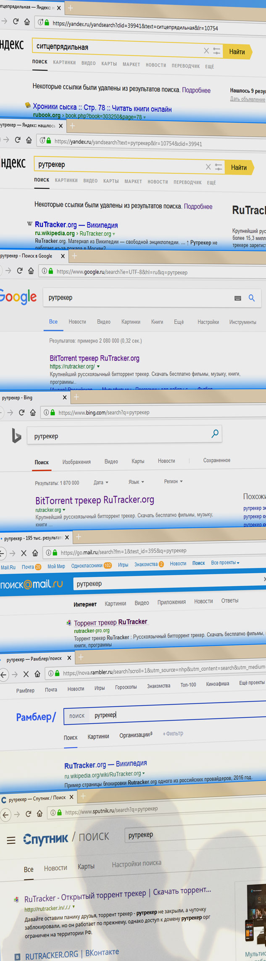Viewport: 266px width, 961px height.
Task: Open Организации tab on Rambler search
Action: [136, 735]
